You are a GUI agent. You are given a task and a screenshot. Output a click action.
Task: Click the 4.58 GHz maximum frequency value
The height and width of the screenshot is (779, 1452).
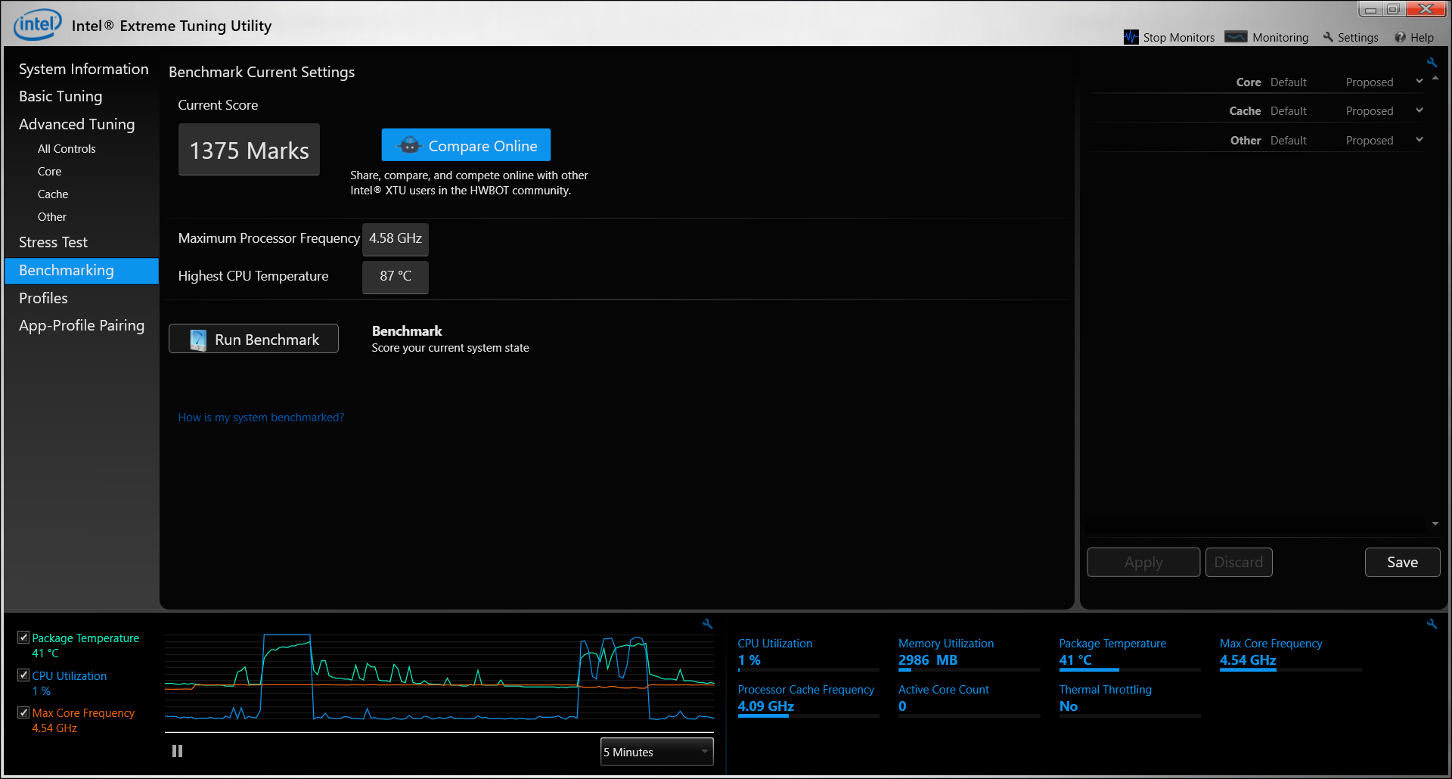tap(396, 238)
